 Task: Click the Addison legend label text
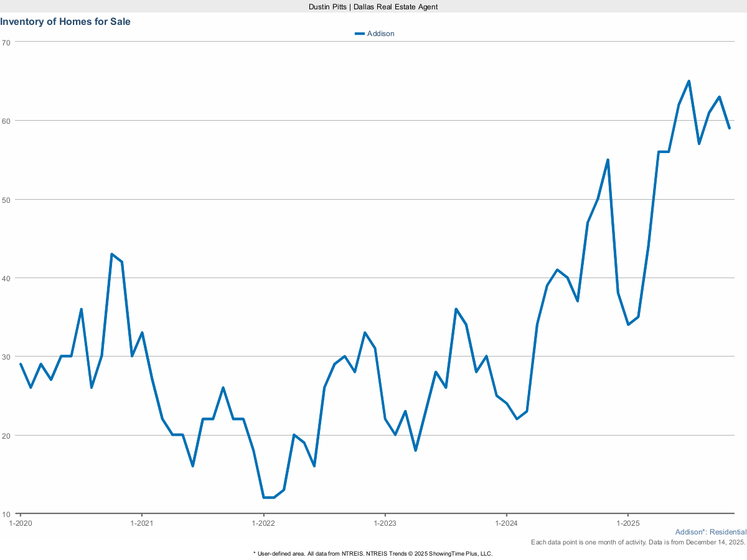(382, 34)
